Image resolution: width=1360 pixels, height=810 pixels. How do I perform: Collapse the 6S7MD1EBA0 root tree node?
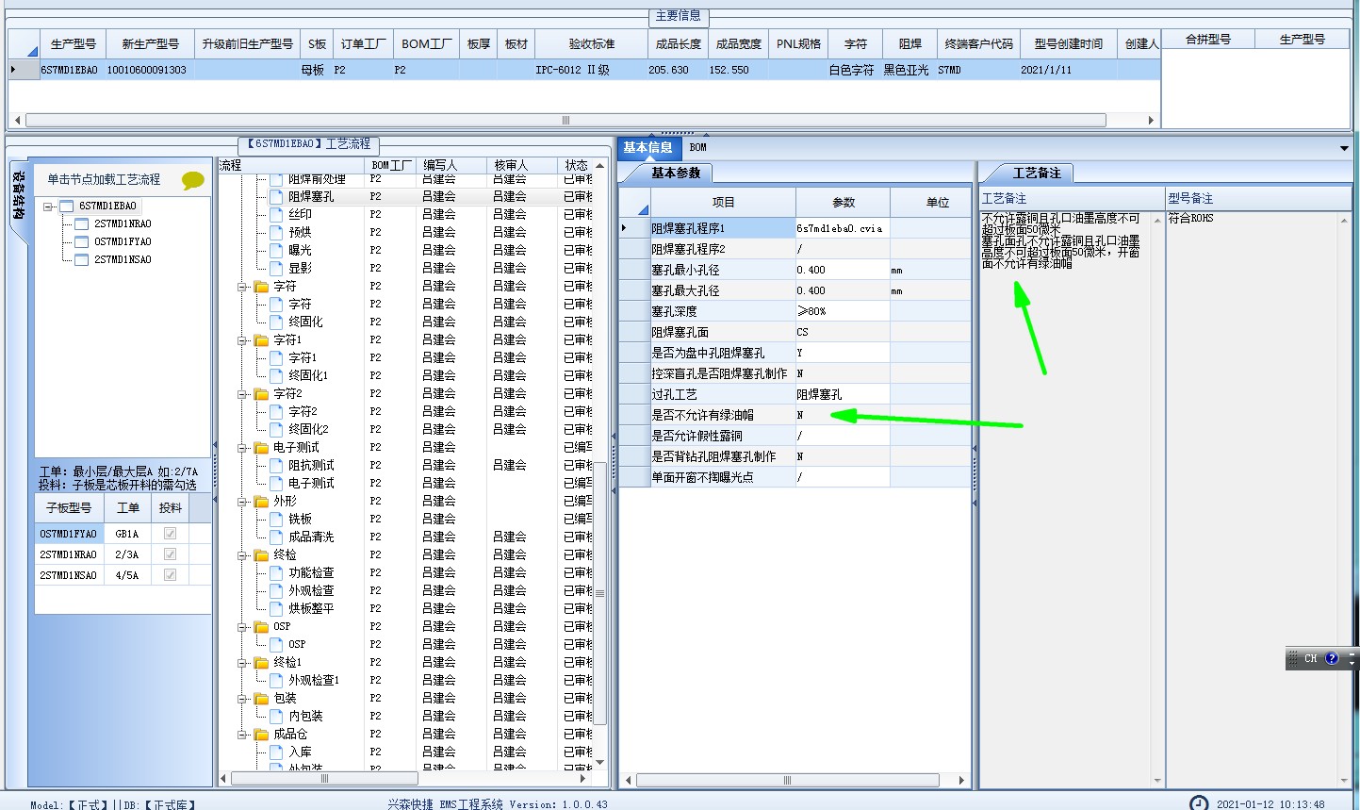(48, 207)
